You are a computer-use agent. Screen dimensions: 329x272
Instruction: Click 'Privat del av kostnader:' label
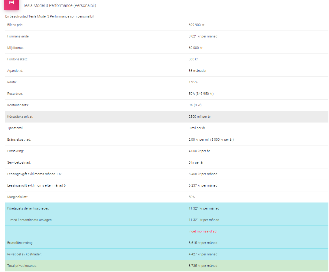tap(24, 254)
